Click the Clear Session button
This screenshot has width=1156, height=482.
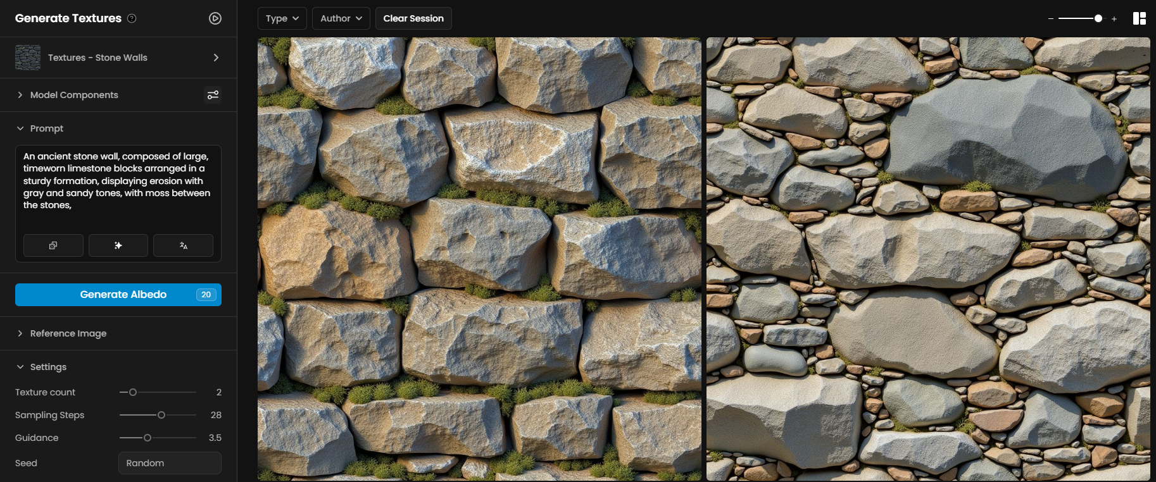[x=413, y=18]
